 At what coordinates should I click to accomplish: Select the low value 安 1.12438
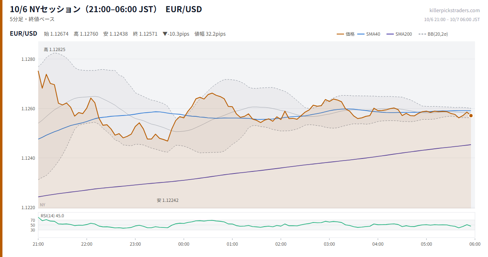(x=115, y=34)
